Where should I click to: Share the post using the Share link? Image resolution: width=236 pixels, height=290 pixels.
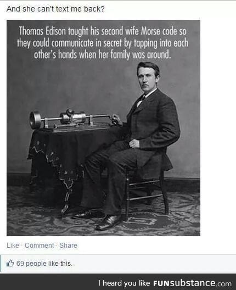(68, 246)
